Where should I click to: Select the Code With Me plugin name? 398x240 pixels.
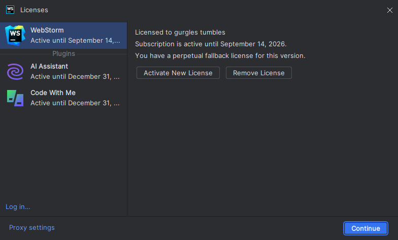click(x=53, y=93)
